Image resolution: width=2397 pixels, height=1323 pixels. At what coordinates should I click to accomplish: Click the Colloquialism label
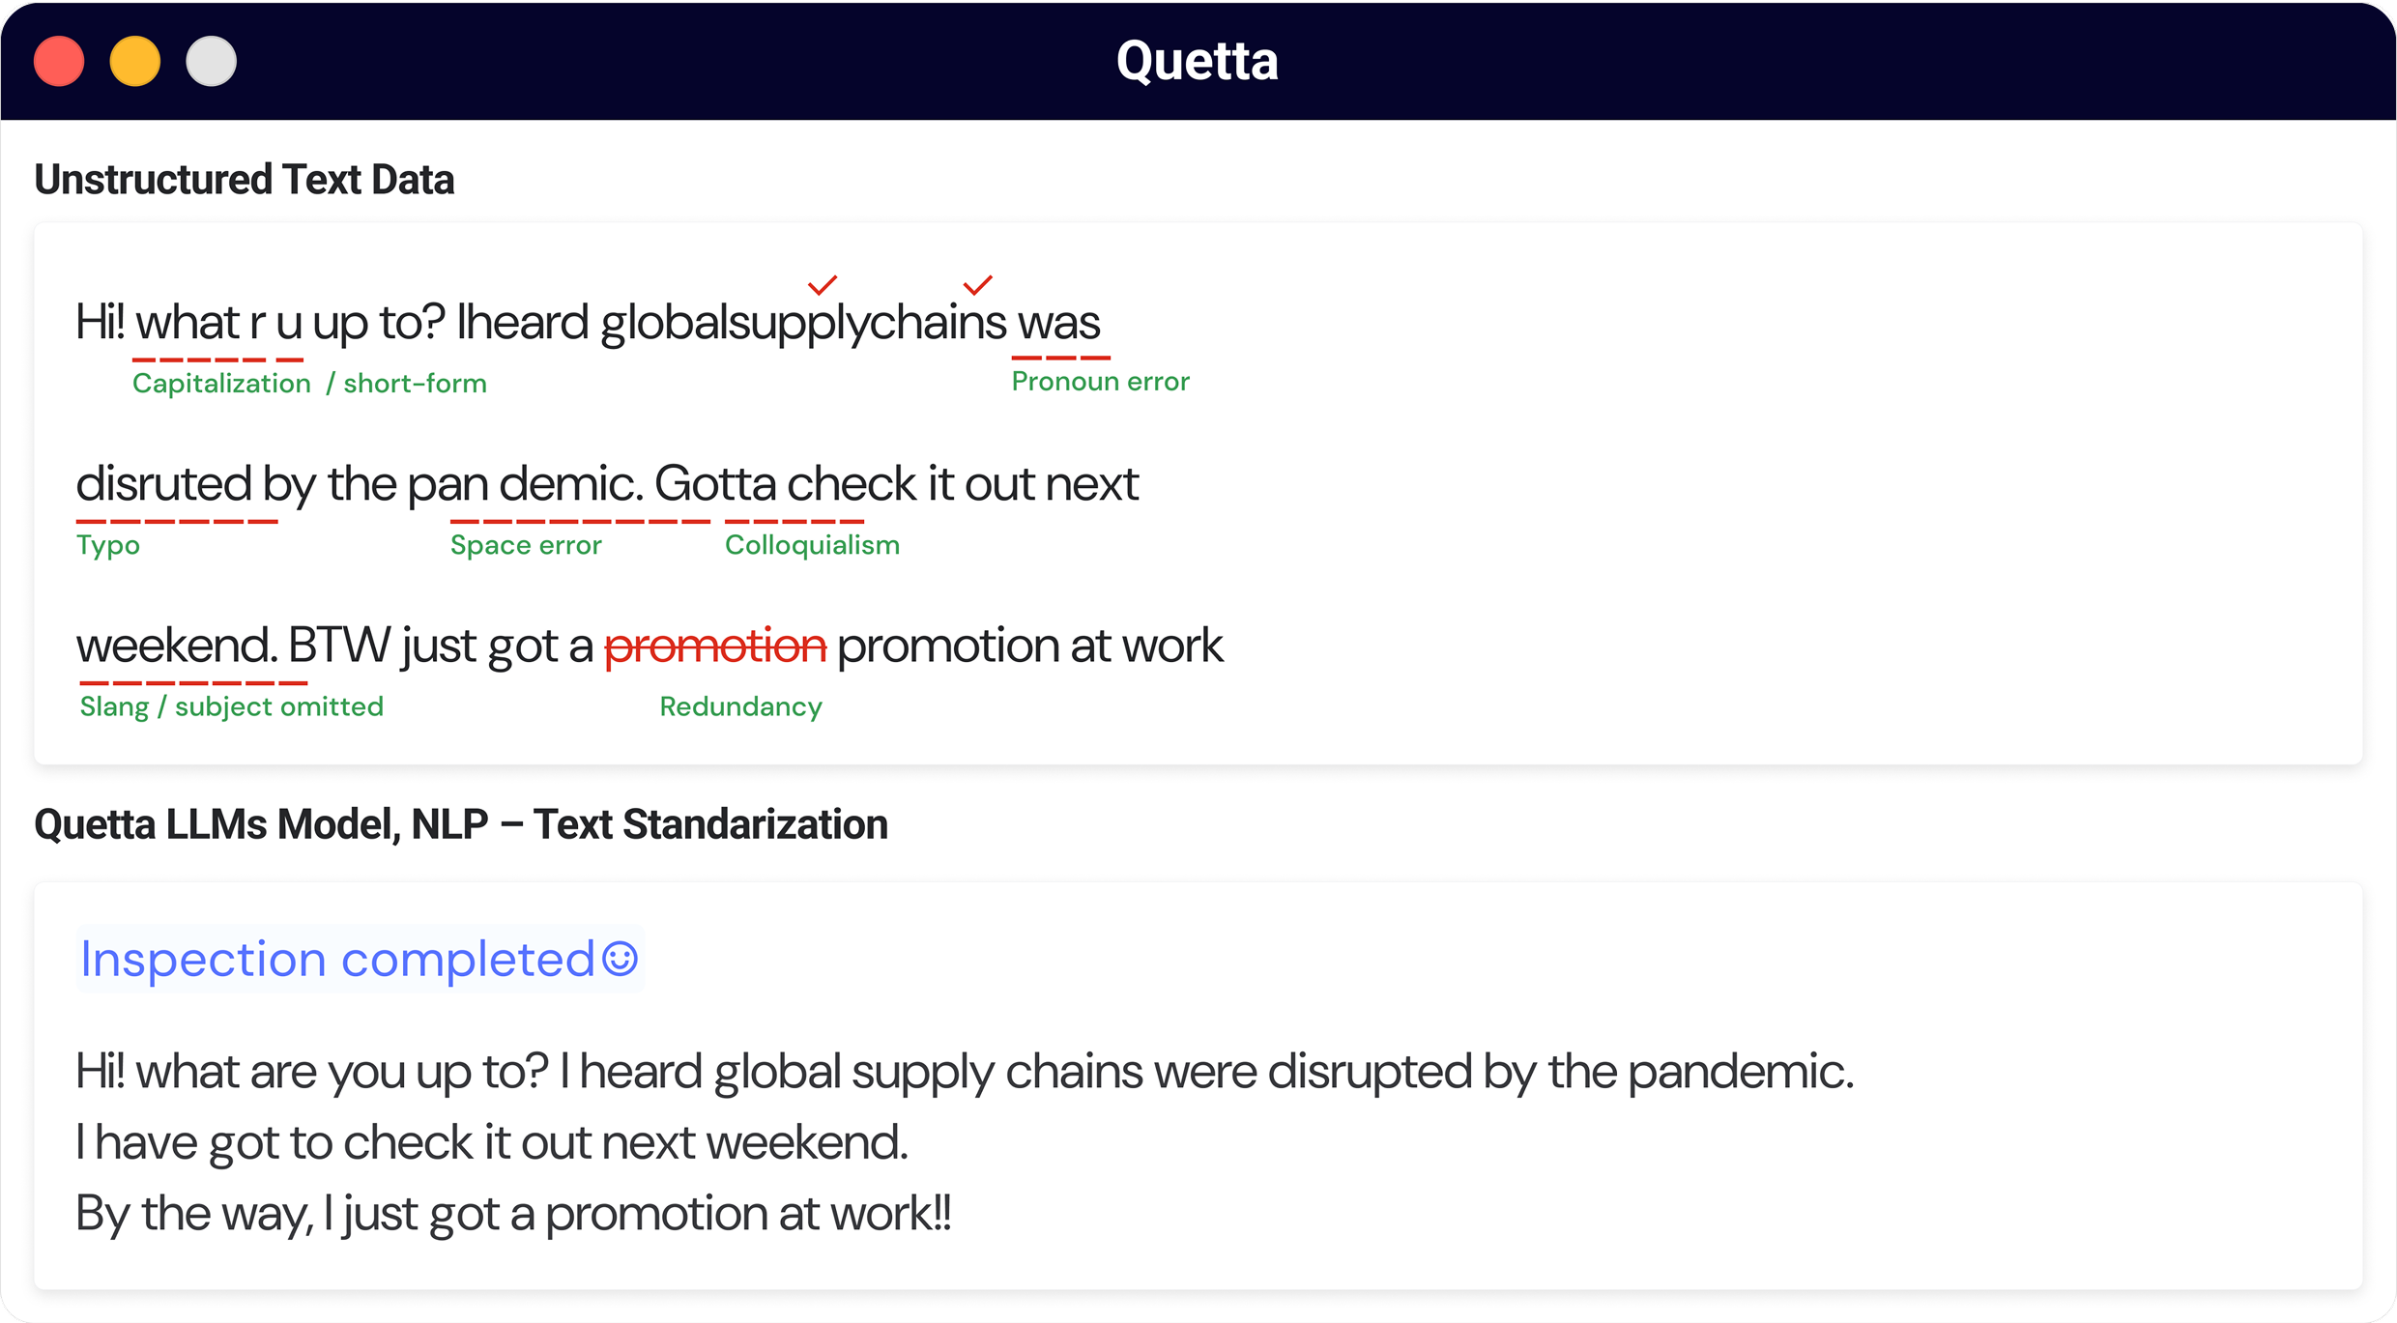812,545
